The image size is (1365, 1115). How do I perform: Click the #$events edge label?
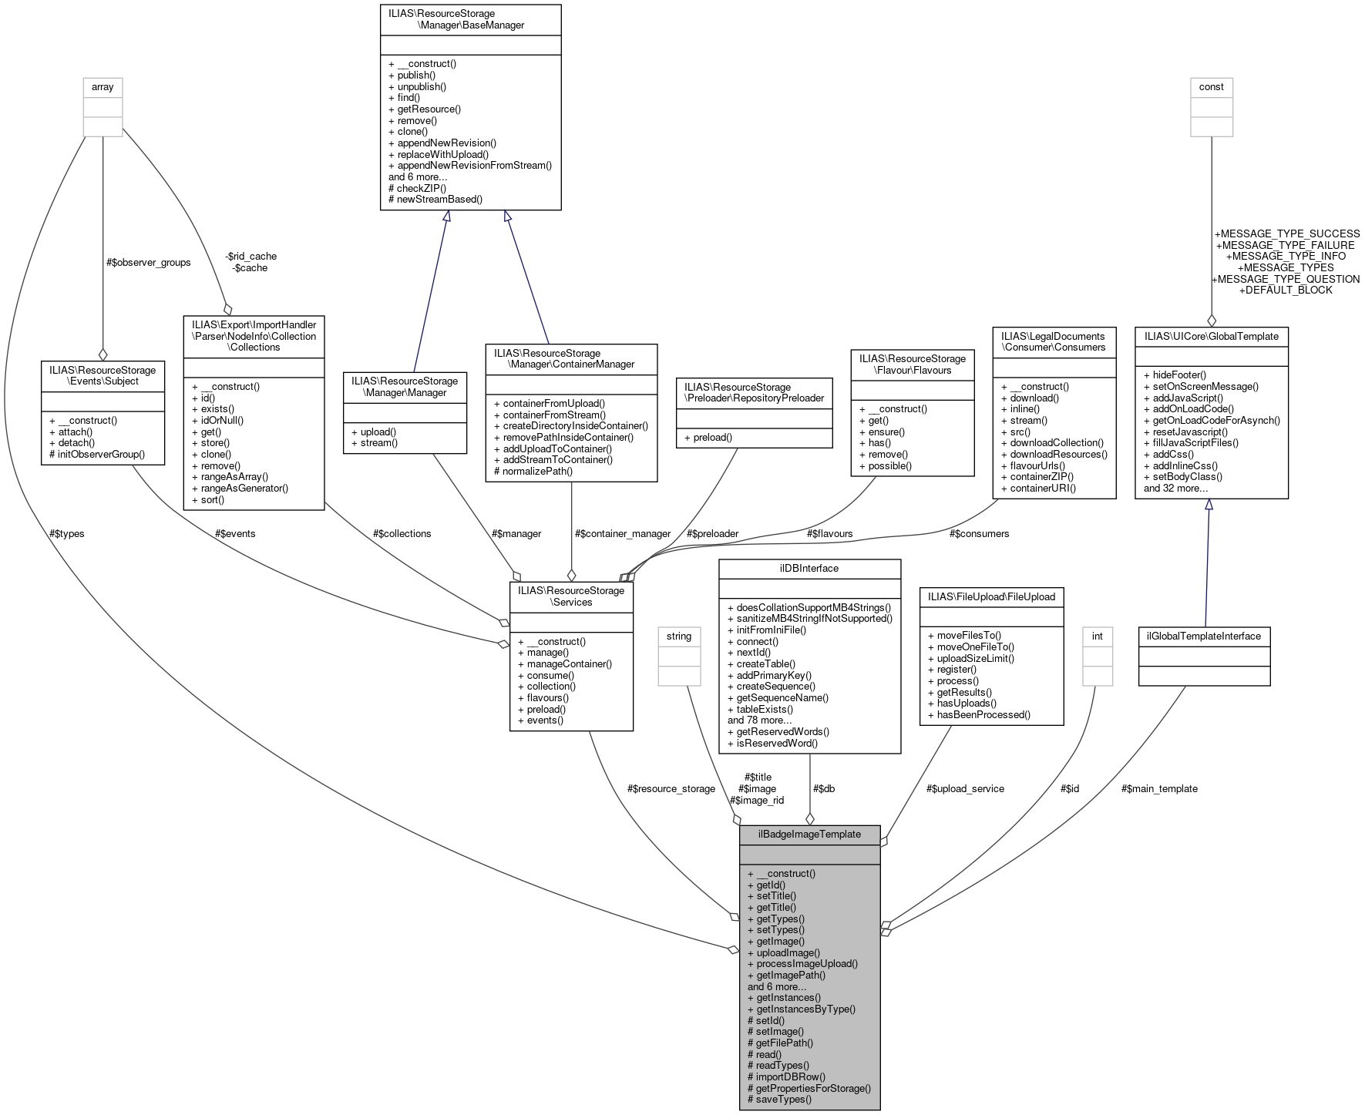[x=235, y=533]
